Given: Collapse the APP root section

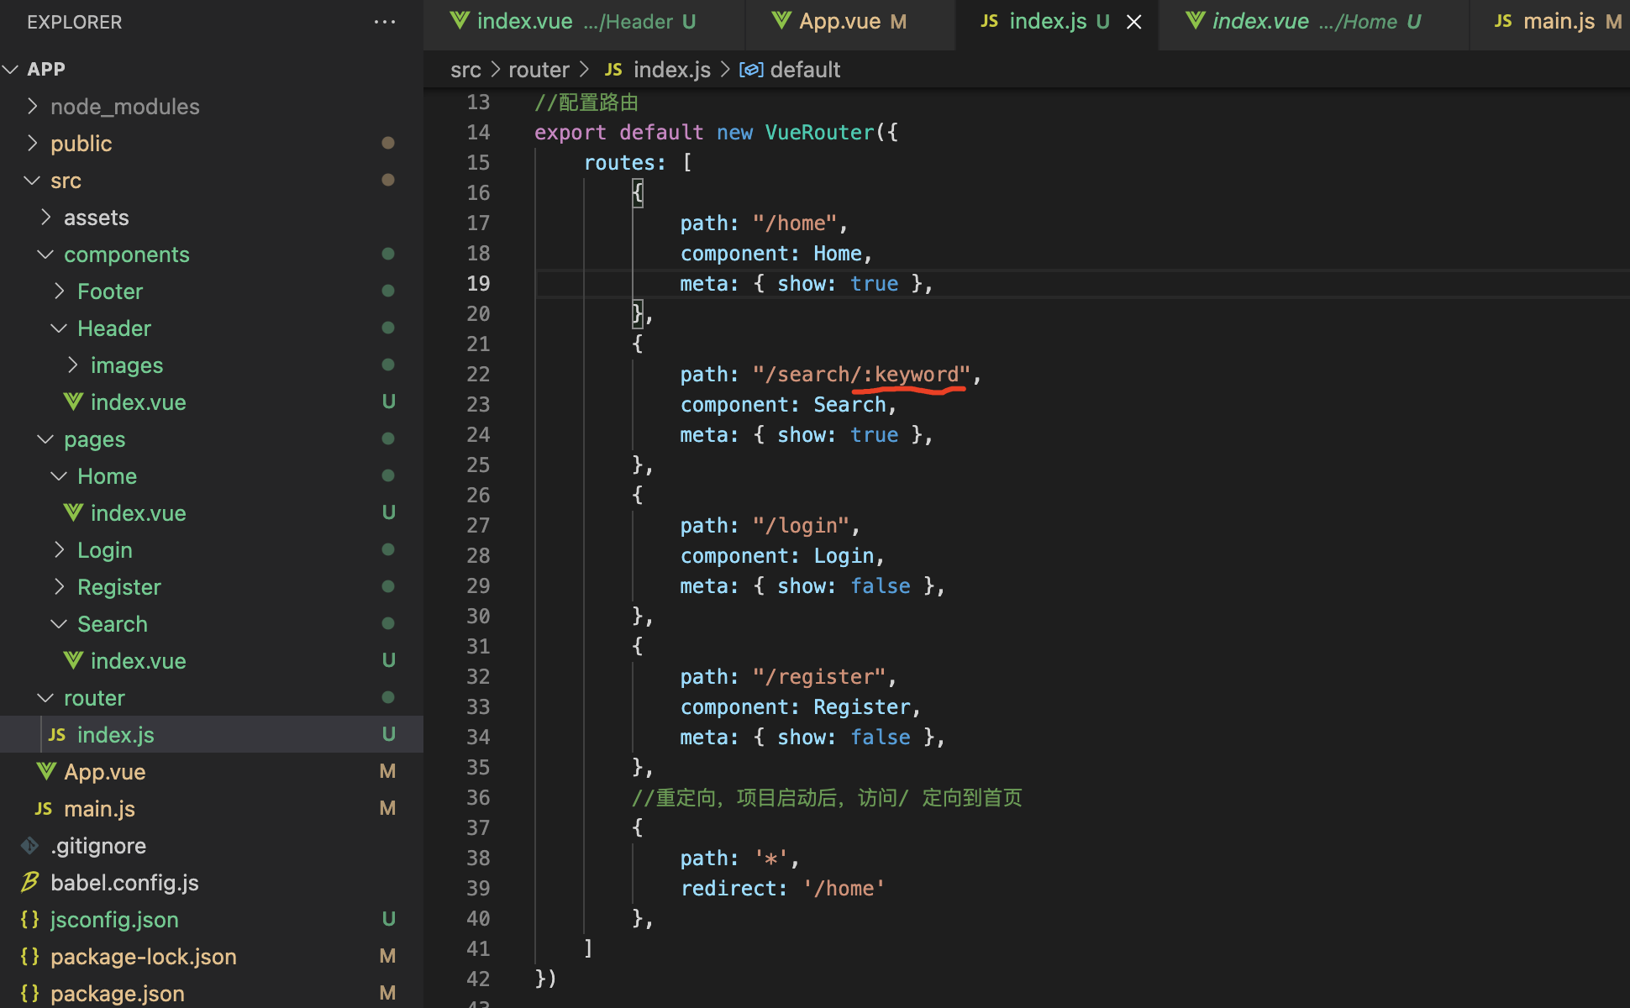Looking at the screenshot, I should point(11,70).
